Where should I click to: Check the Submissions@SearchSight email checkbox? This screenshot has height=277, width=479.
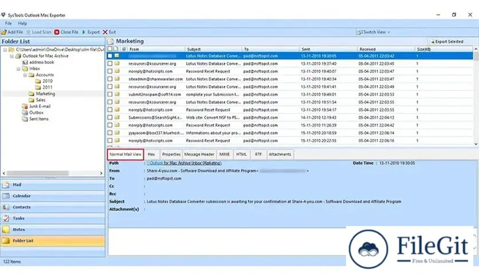coord(110,117)
